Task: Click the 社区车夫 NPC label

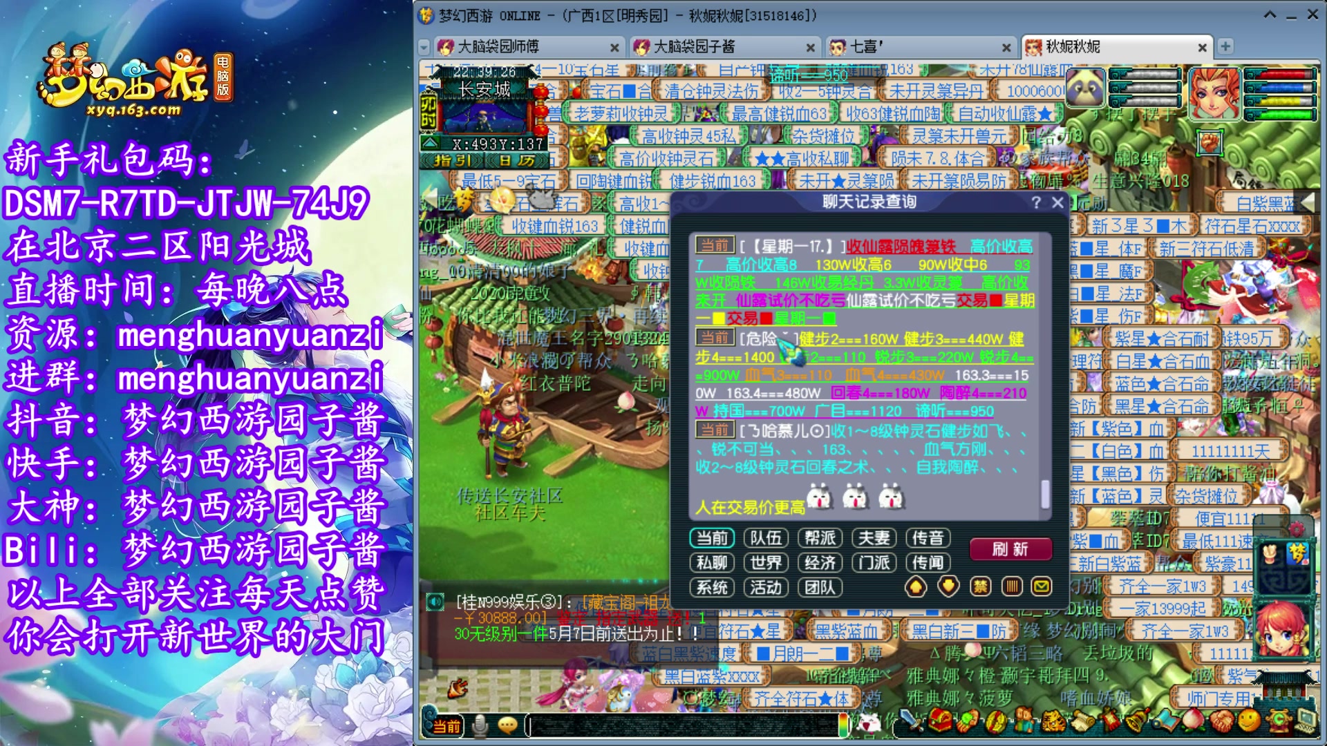Action: click(x=510, y=513)
